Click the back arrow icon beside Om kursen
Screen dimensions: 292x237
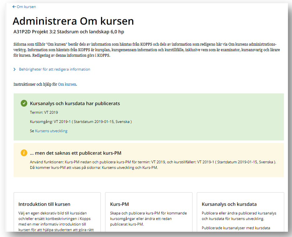tap(14, 7)
